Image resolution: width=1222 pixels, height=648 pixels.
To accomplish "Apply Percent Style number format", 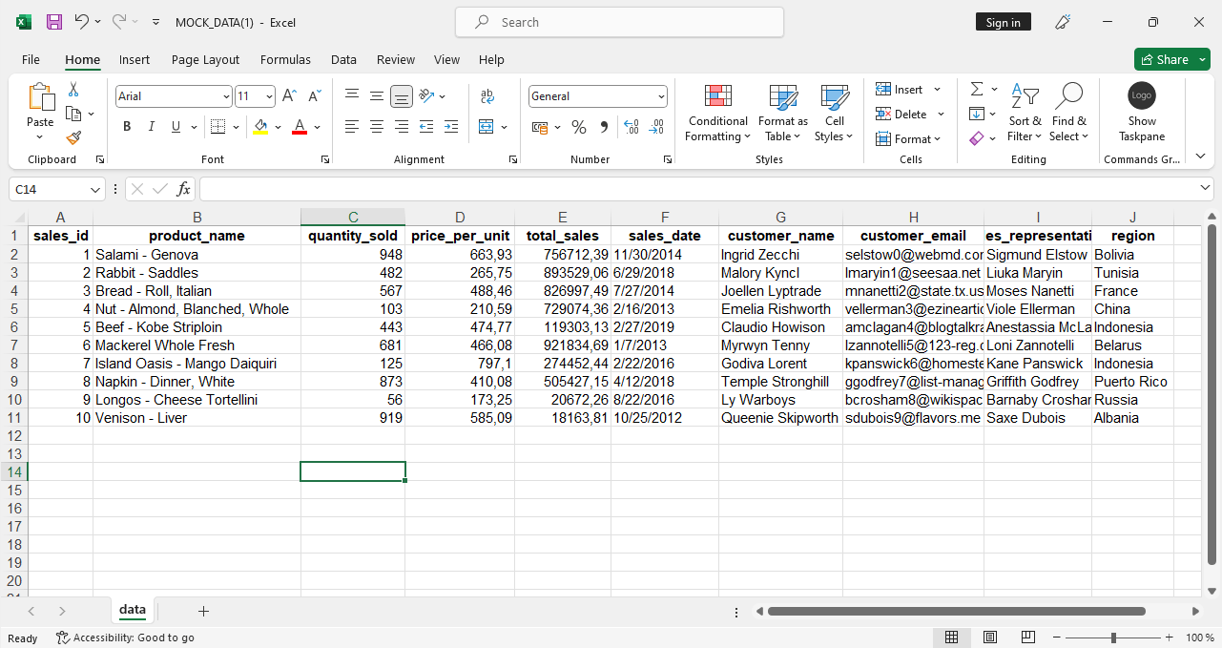I will [x=579, y=127].
